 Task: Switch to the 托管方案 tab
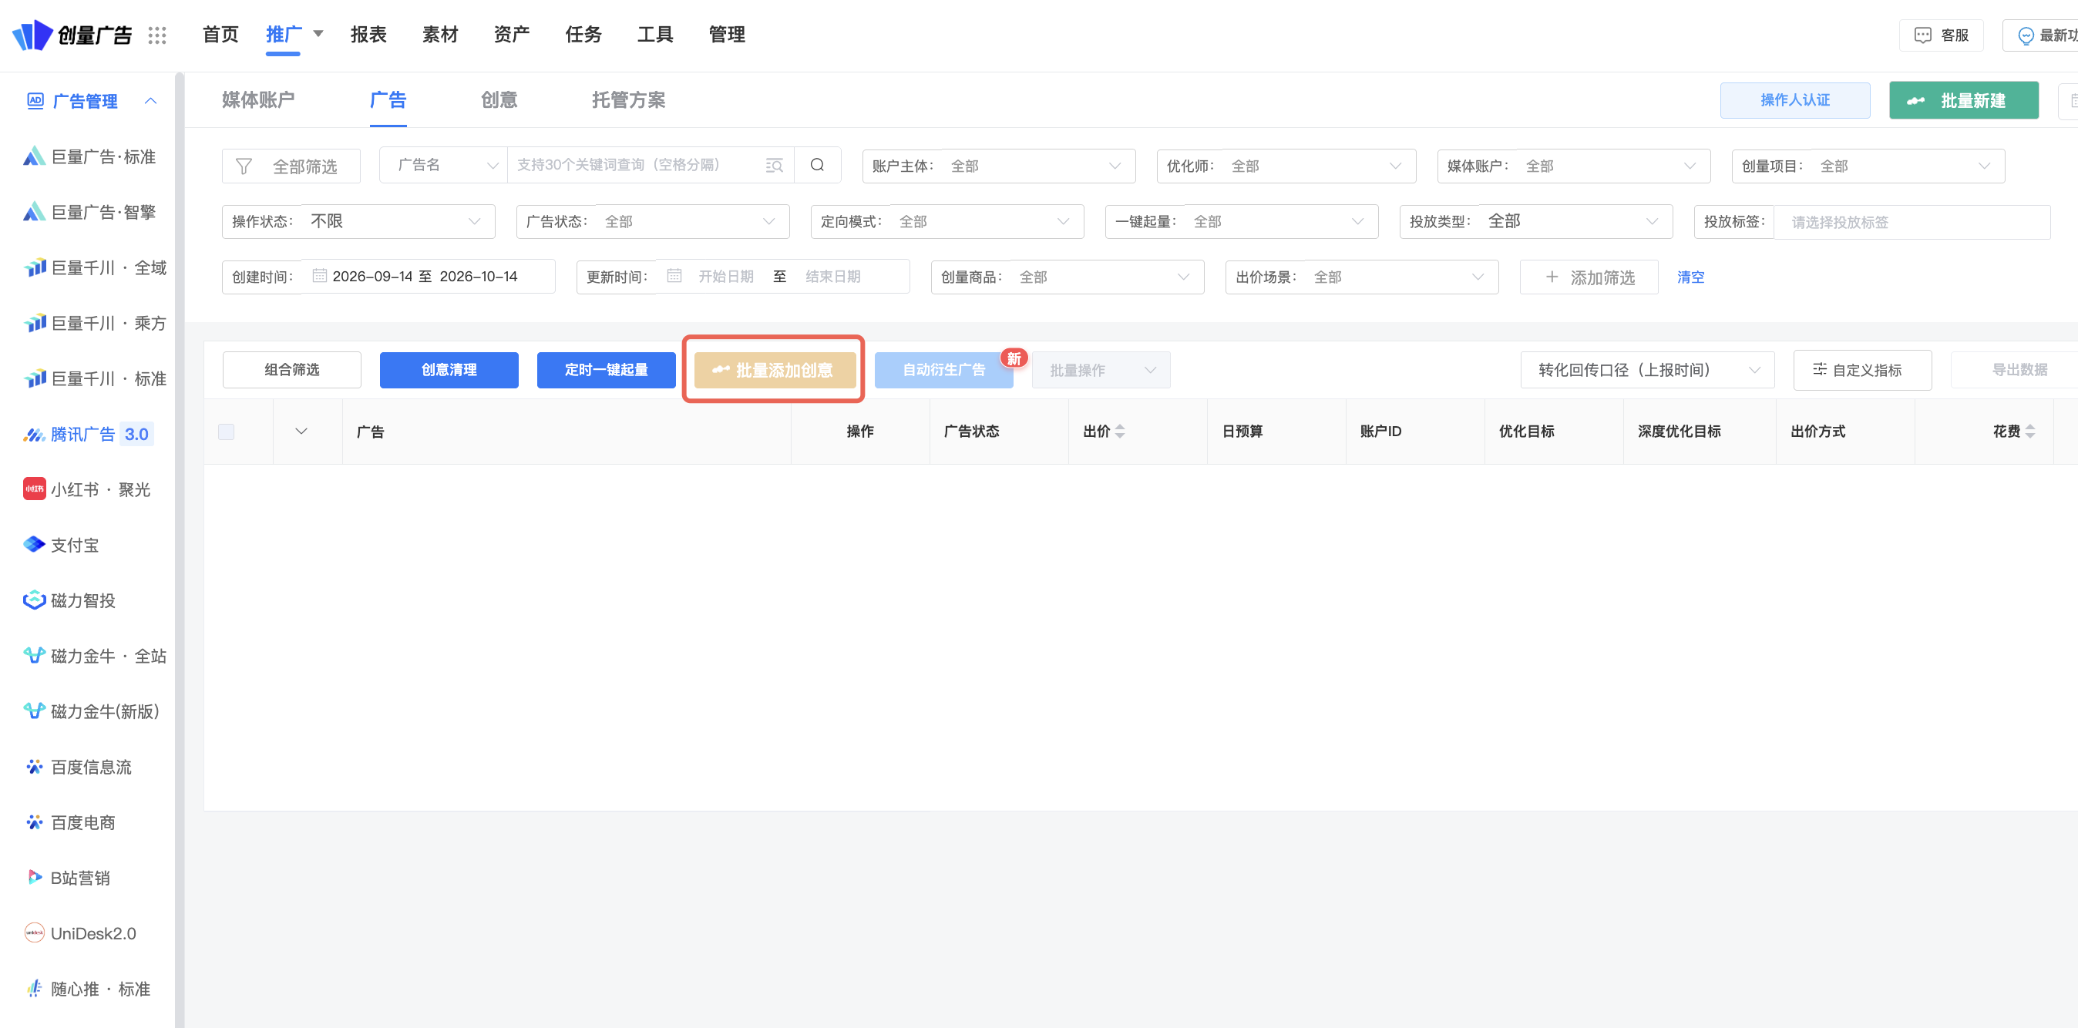pos(628,100)
